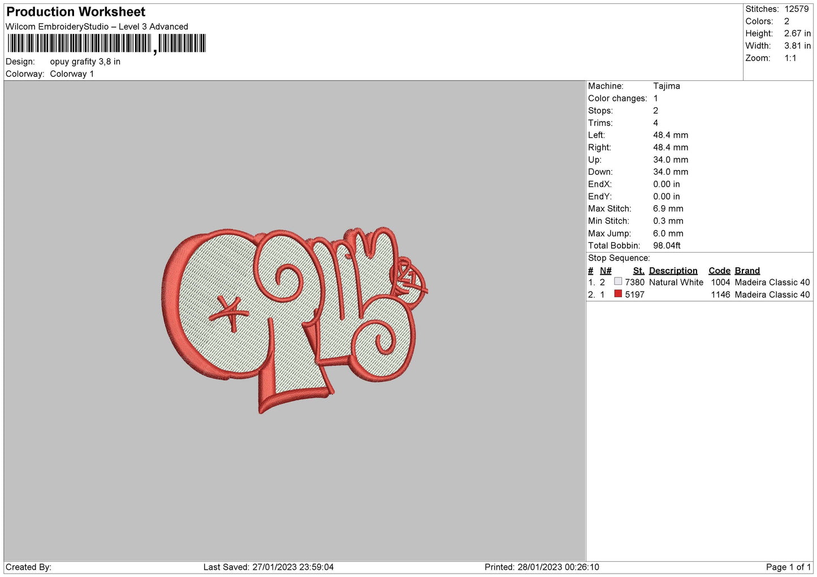Click the thread code '1004'
The width and height of the screenshot is (817, 577).
720,283
